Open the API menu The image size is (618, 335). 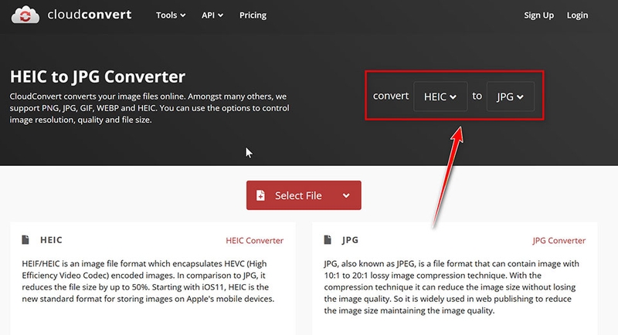(212, 15)
